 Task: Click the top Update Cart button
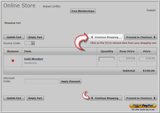[x=14, y=37]
